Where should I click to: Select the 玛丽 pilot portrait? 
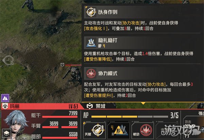coord(16,125)
